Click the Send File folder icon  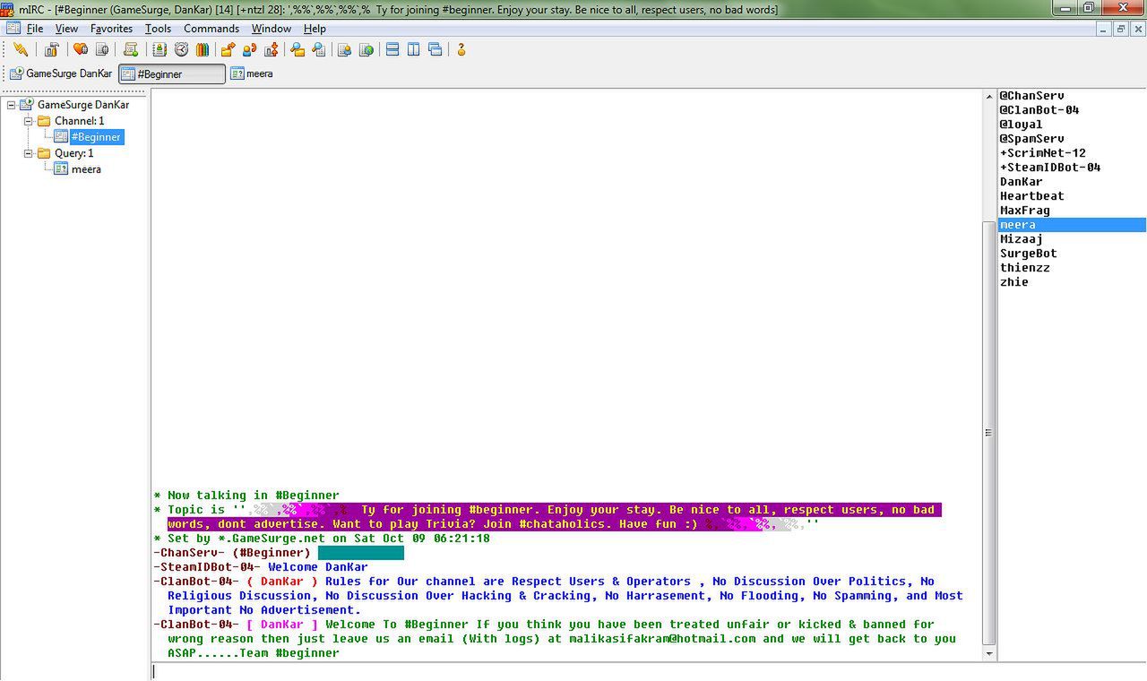228,50
